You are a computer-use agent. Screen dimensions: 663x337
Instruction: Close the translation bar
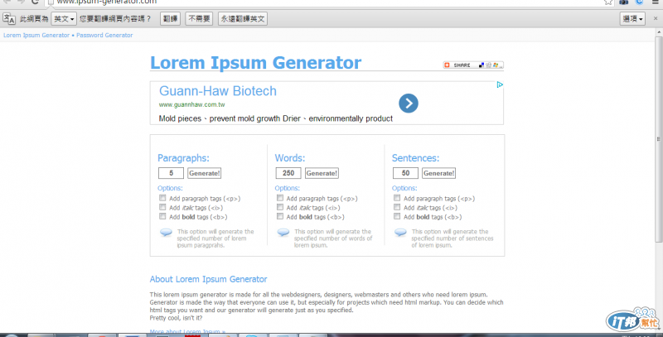[x=656, y=18]
